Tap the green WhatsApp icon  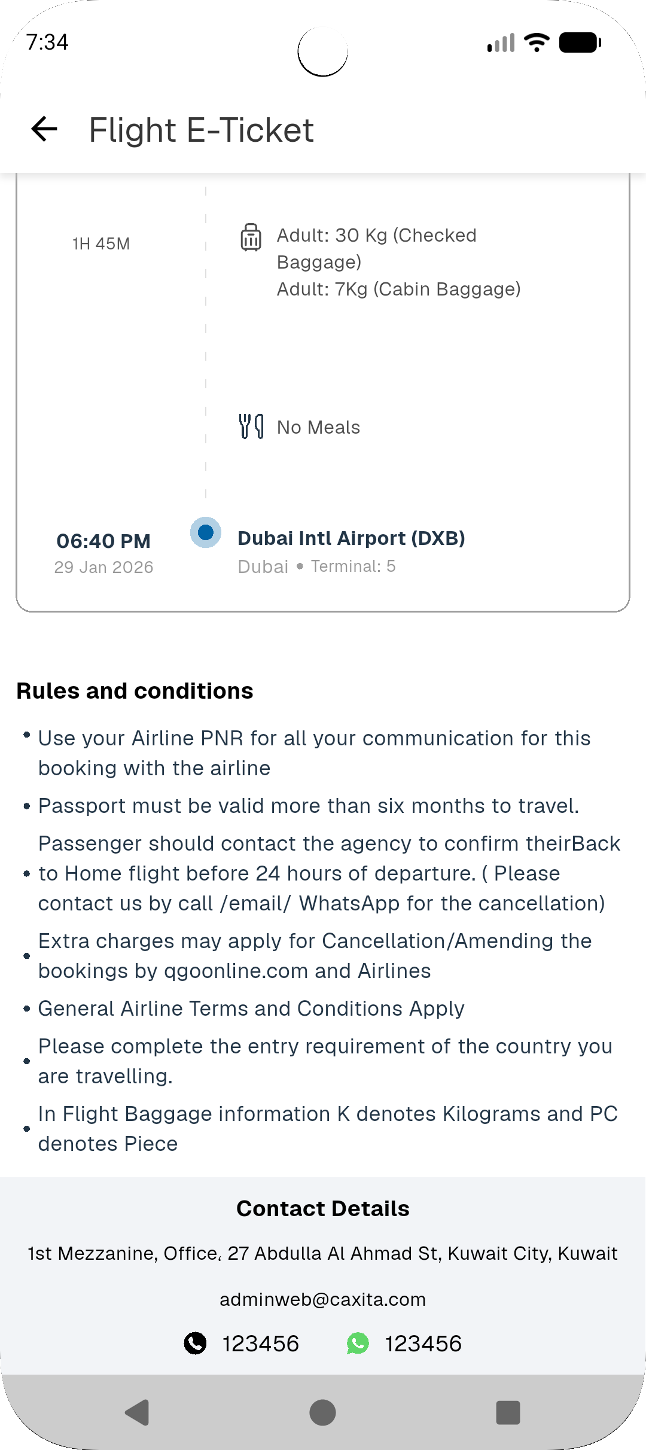tap(358, 1343)
